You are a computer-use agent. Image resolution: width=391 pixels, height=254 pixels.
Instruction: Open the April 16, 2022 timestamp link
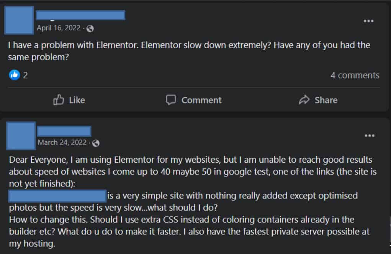pyautogui.click(x=59, y=28)
